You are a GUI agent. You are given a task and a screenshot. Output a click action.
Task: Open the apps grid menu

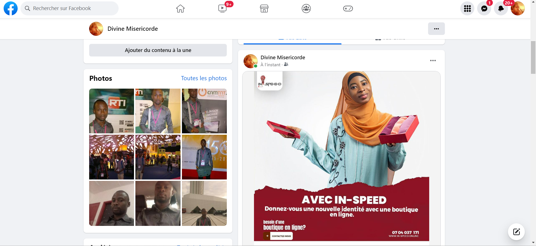coord(467,9)
